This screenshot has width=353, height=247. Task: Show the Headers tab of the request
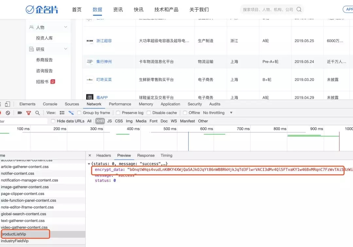104,155
